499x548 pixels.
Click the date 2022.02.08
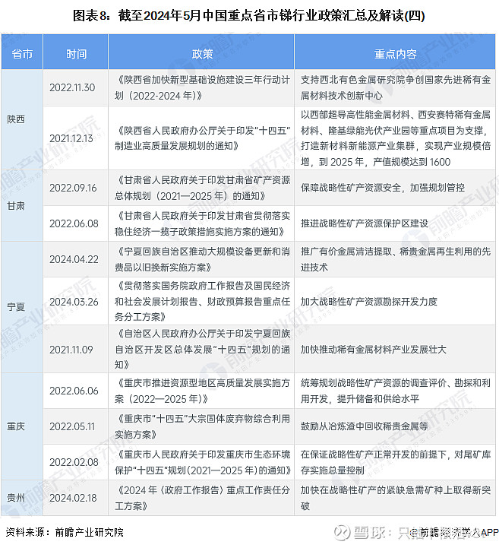tap(74, 462)
